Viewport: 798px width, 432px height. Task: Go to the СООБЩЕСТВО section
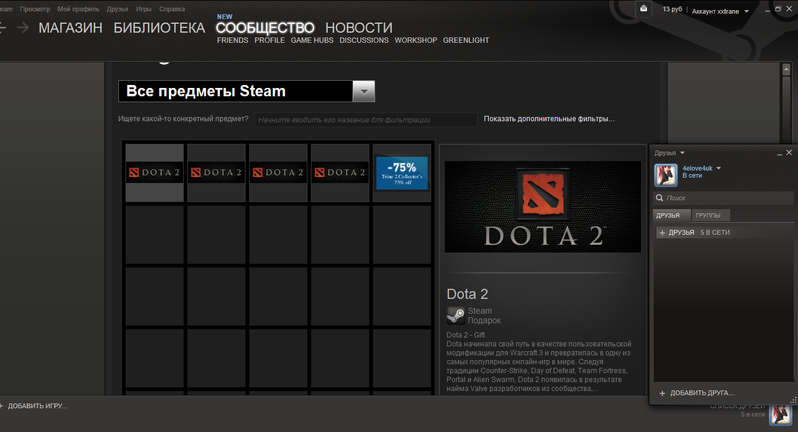point(265,28)
